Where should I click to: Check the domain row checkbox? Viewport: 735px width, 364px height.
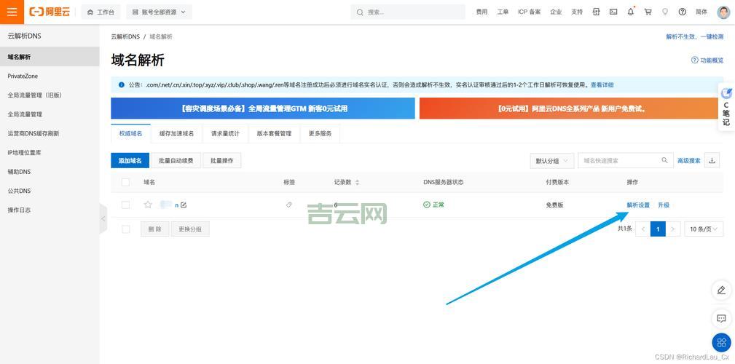(x=125, y=205)
